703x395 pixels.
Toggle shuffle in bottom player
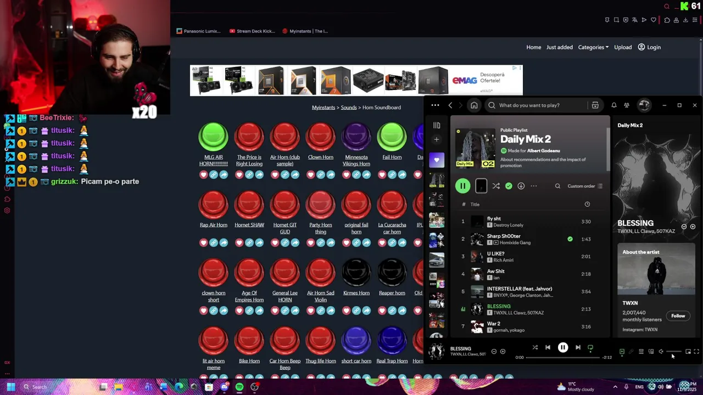pos(535,347)
